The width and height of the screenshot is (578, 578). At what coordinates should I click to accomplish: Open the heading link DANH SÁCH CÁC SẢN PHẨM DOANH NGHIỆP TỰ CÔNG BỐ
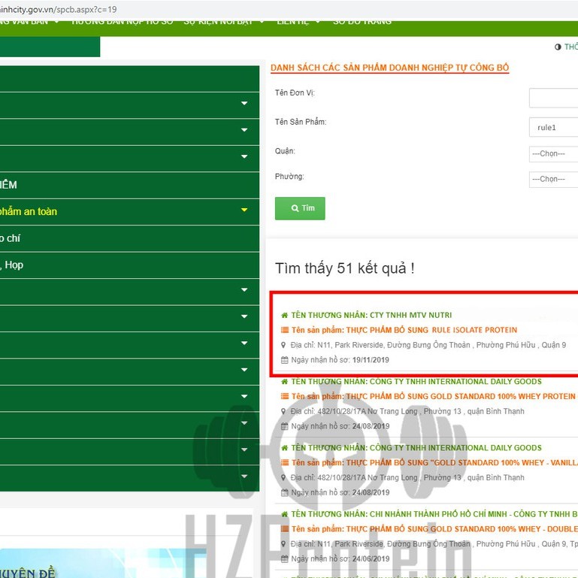tap(389, 68)
